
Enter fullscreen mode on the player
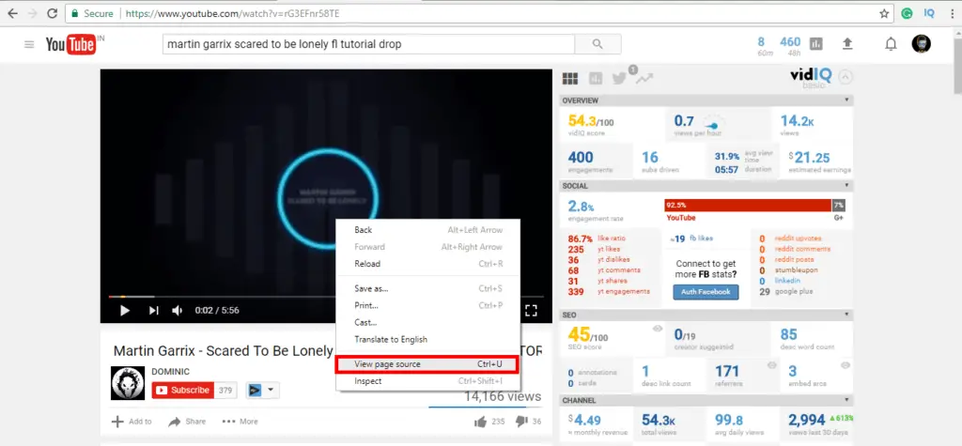(532, 311)
